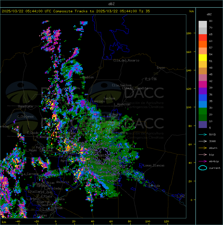223x225 pixels.
Task: Click the 'current' legend label
Action: (215, 168)
